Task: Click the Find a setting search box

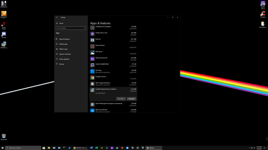Action: click(x=71, y=28)
